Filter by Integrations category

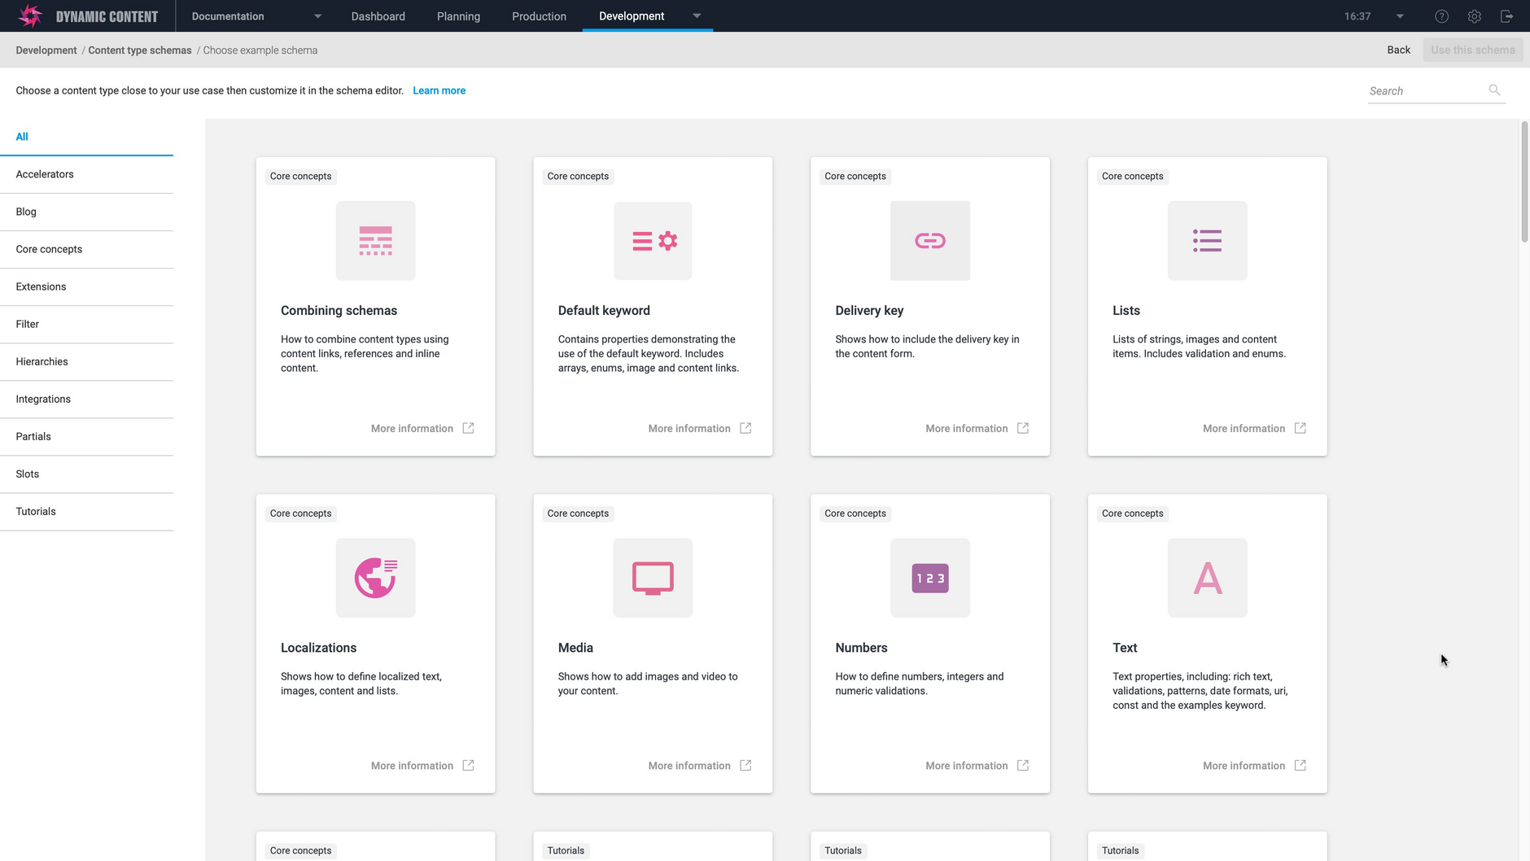86,399
